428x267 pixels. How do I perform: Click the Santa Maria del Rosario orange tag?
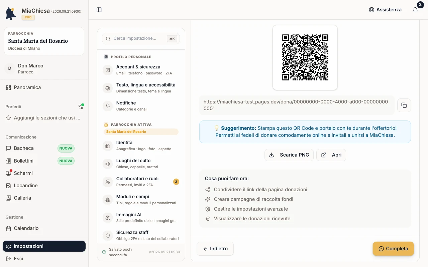(141, 132)
